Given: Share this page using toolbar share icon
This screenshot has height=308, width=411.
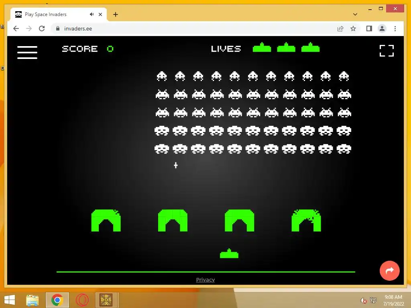Looking at the screenshot, I should click(x=340, y=28).
